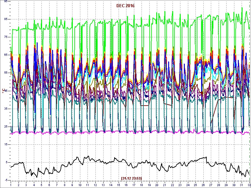Click the "75" temperature axis label
Image resolution: width=251 pixels, height=188 pixels.
point(6,37)
